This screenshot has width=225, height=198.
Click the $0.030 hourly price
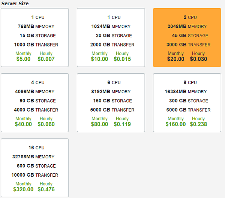coord(198,59)
